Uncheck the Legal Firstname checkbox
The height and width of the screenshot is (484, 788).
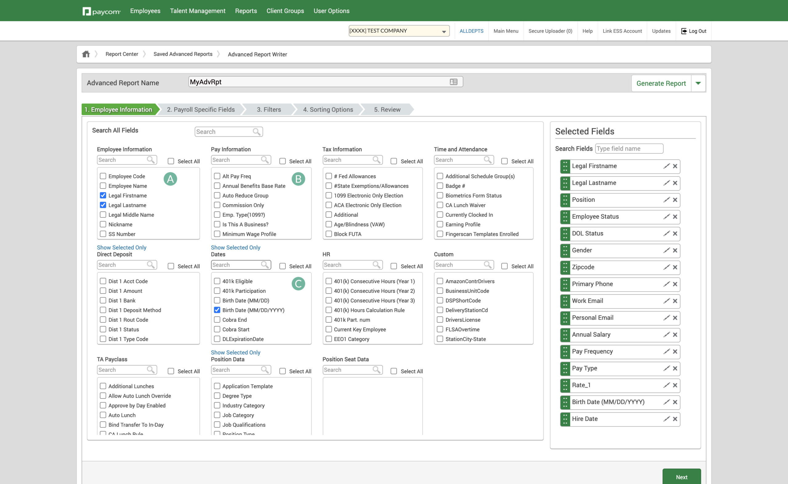pyautogui.click(x=103, y=195)
